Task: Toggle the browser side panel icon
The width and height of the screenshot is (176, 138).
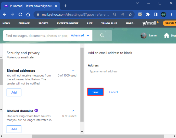Action: click(156, 15)
